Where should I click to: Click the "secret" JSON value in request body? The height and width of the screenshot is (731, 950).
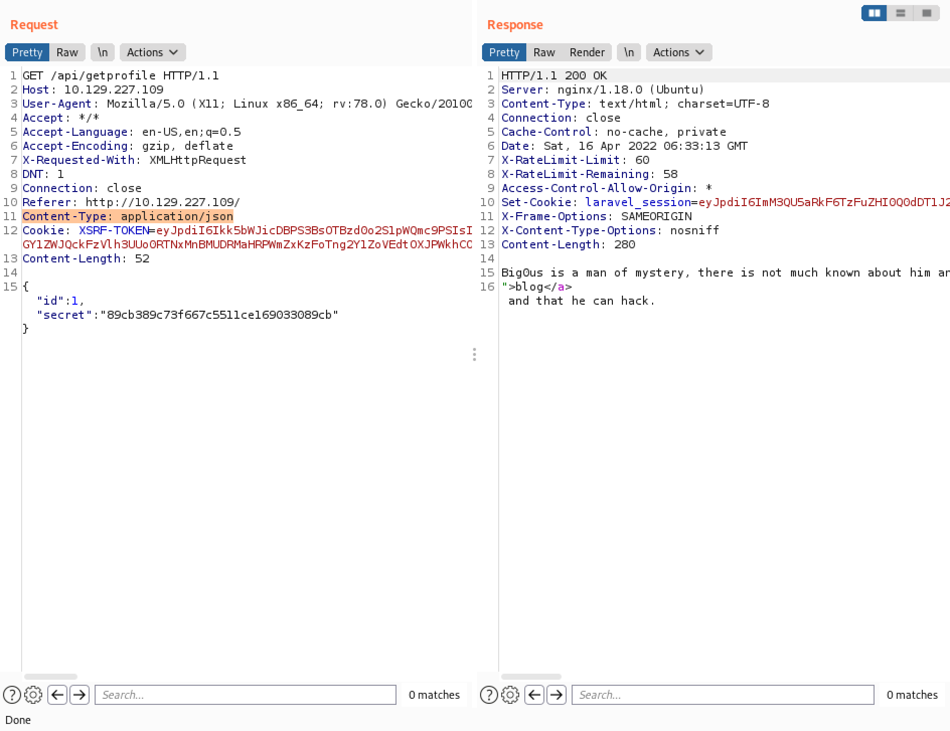click(x=219, y=315)
